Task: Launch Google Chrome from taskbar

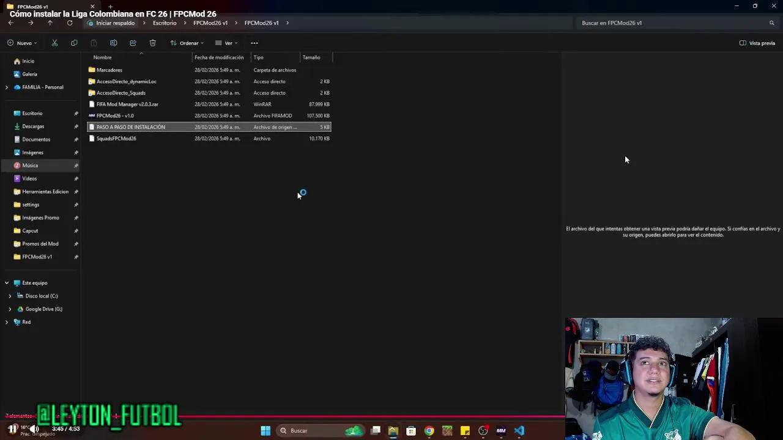Action: click(x=429, y=431)
